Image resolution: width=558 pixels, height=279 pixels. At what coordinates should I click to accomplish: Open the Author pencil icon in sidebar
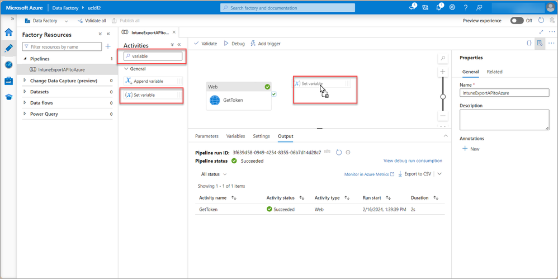(8, 49)
